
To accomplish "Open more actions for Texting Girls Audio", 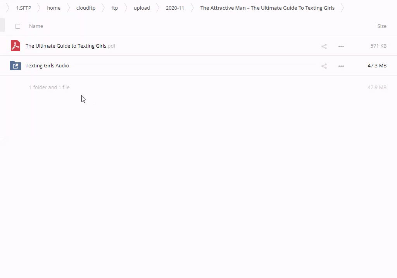I will coord(341,66).
